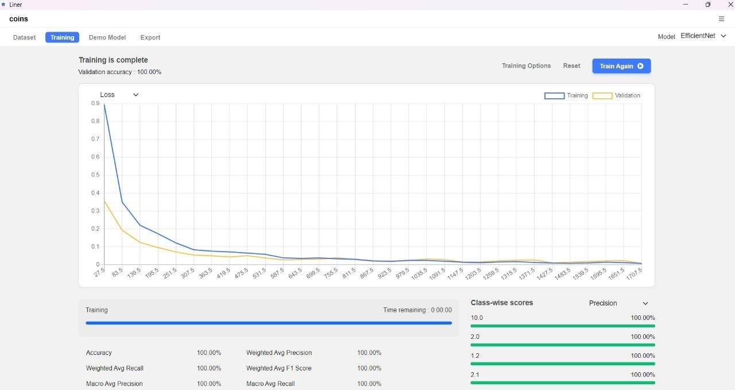Click the Liner app icon in title bar
735x390 pixels.
(x=3, y=5)
